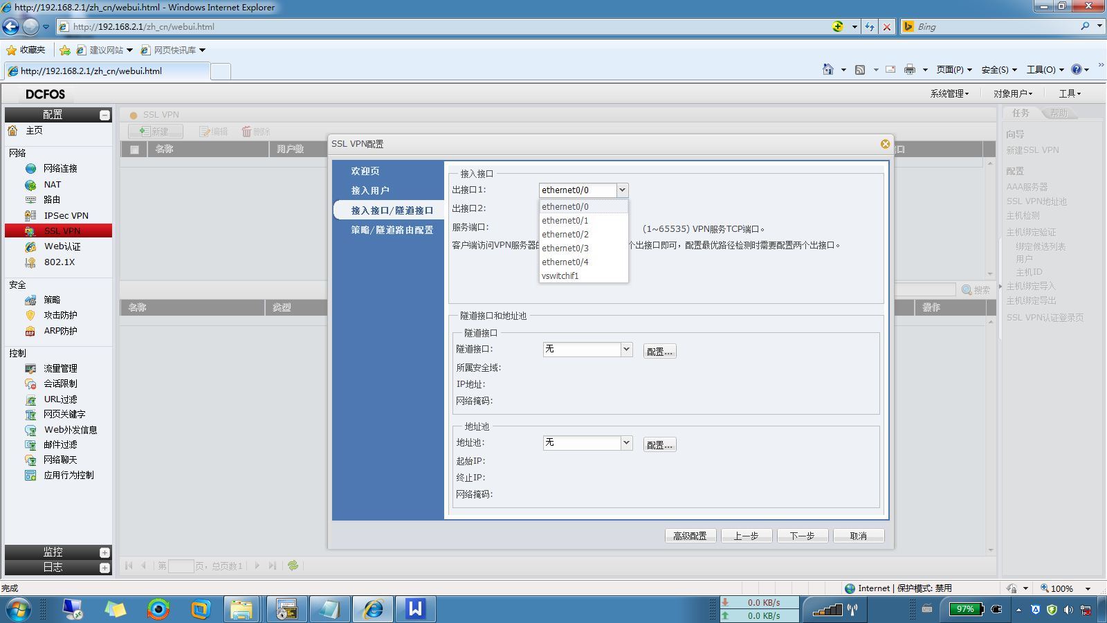Open Internet Explorer from taskbar
This screenshot has height=623, width=1107.
374,609
